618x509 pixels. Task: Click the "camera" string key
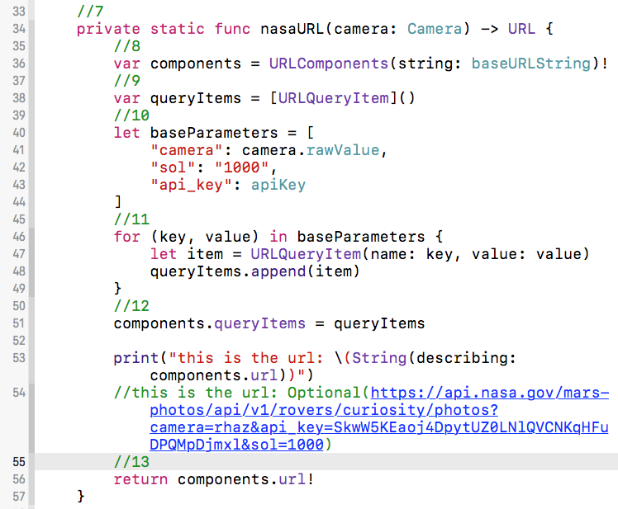click(187, 150)
